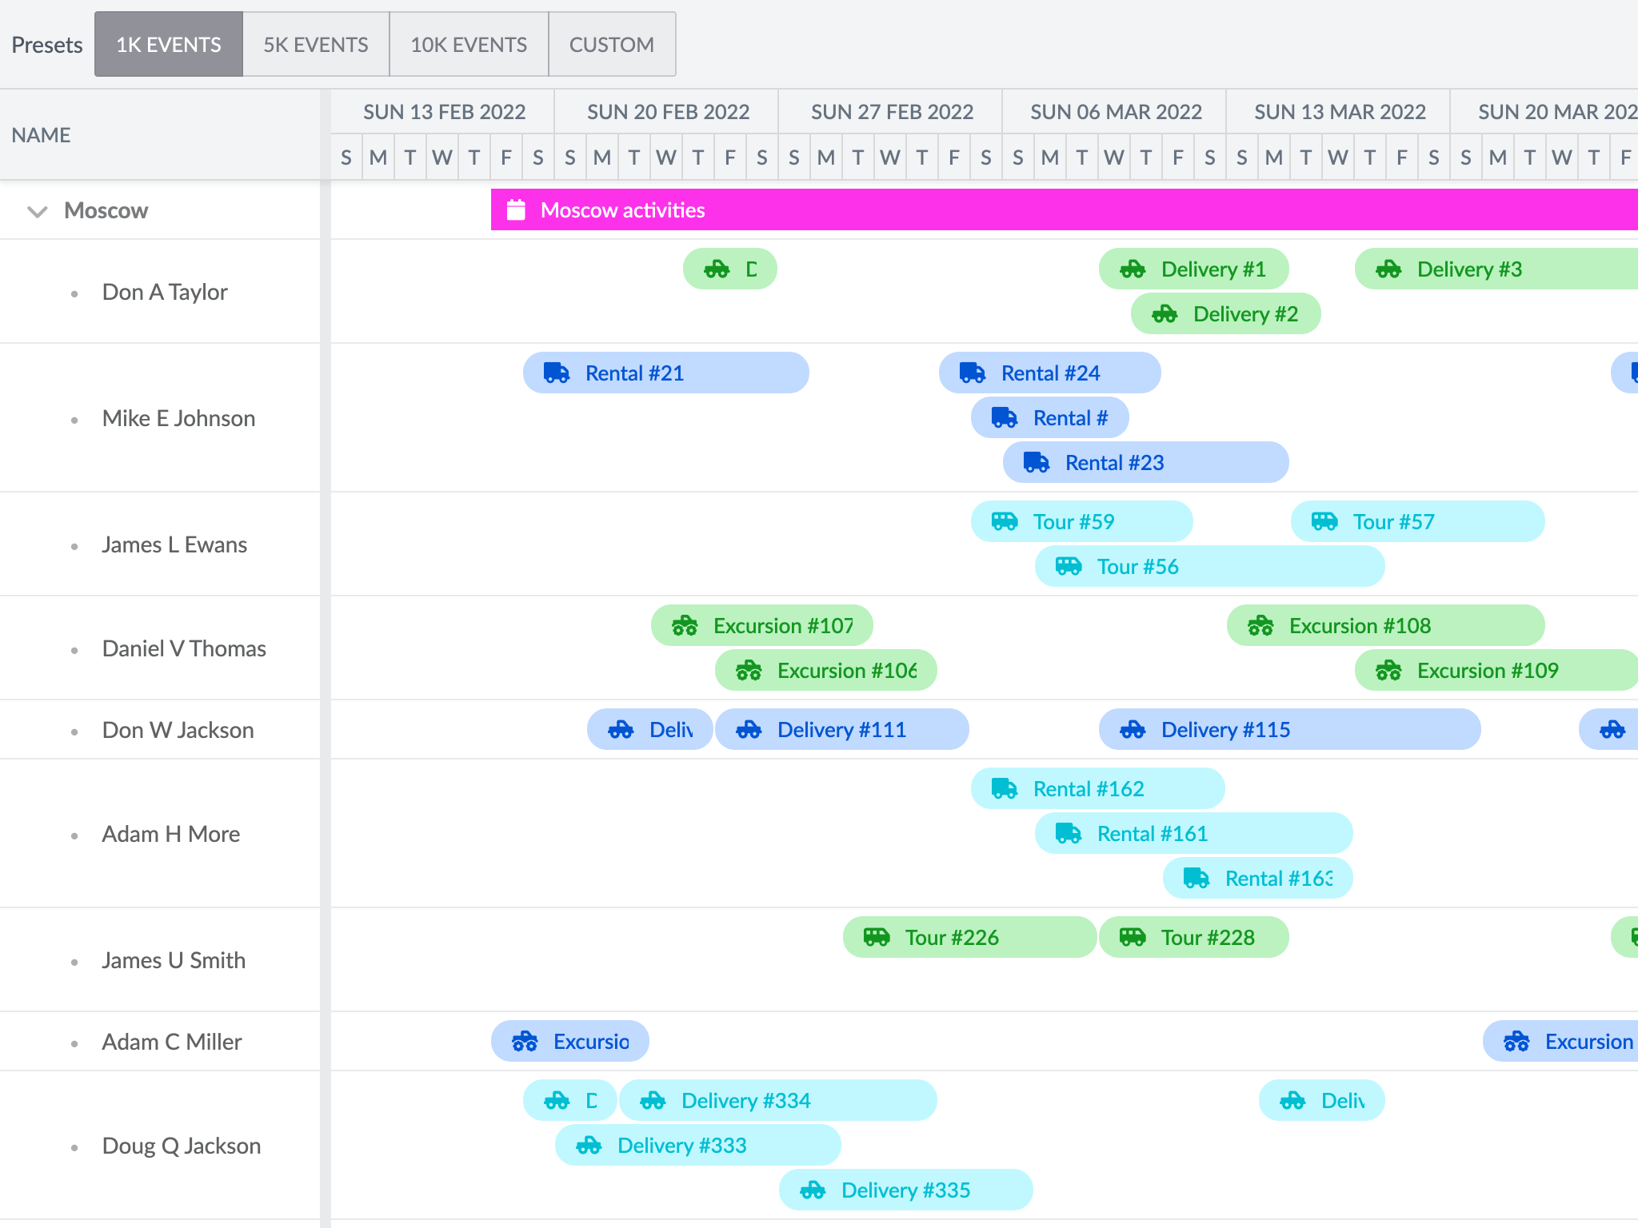
Task: Click the car icon on Delivery #2
Action: pos(1164,313)
